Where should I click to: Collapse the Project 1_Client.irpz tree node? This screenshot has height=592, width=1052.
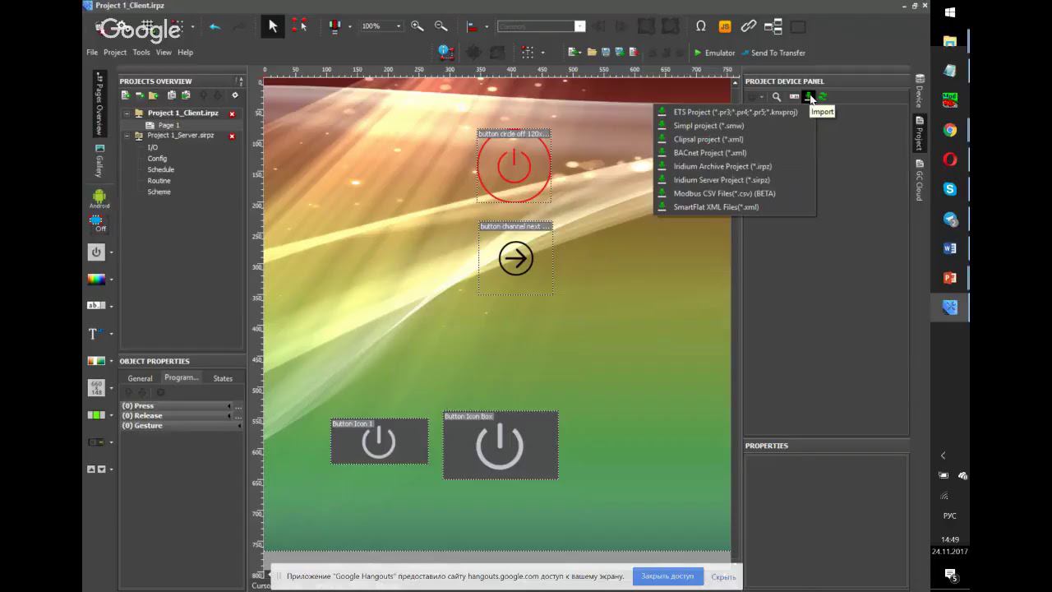[x=127, y=113]
